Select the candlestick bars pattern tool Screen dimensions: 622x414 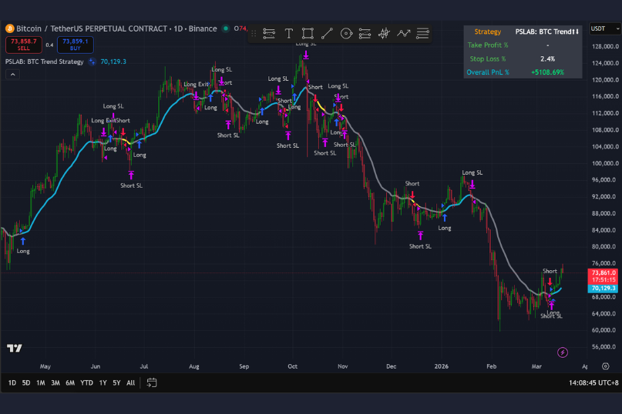click(385, 33)
